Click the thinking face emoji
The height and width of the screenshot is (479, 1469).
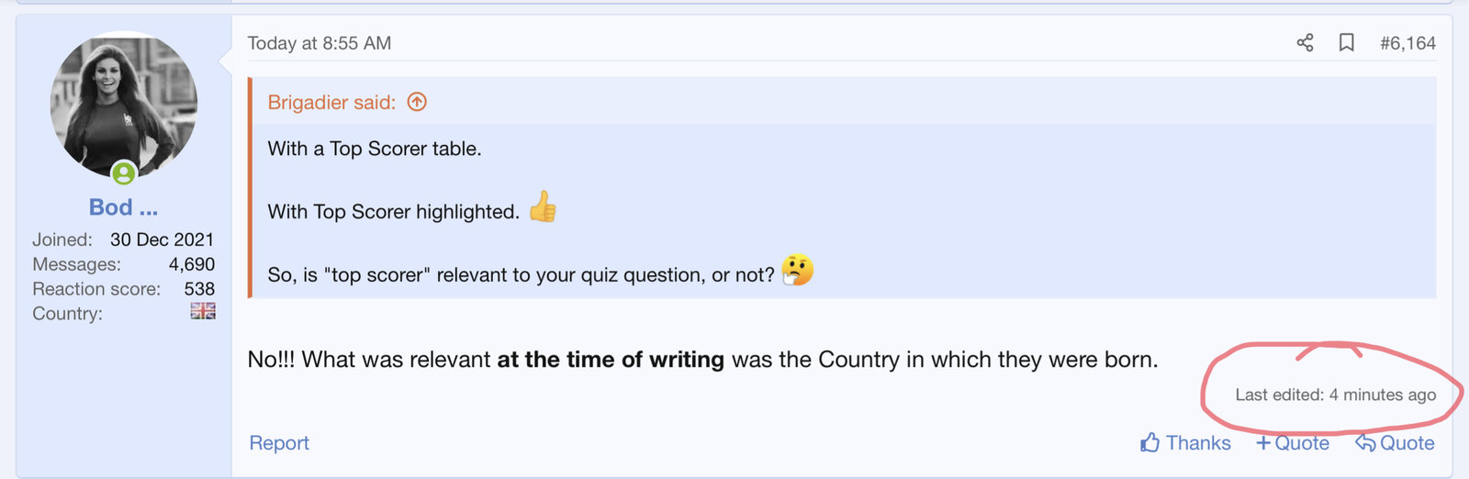point(797,271)
